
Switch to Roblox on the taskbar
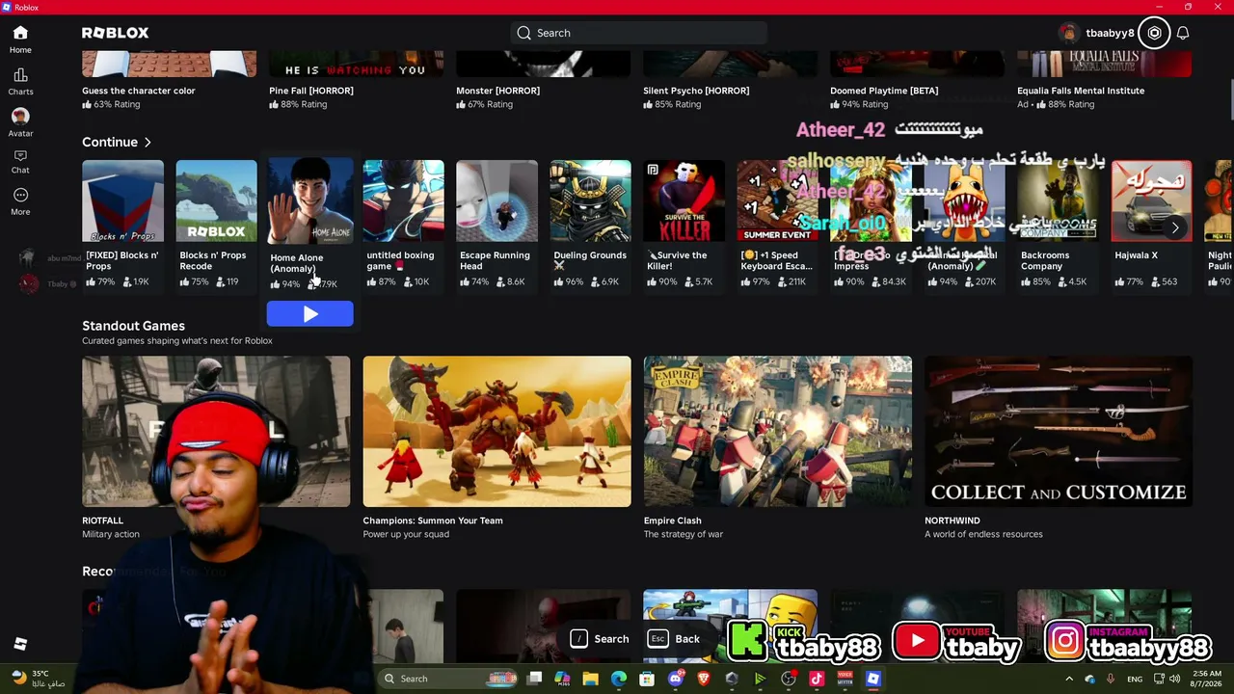pos(873,679)
